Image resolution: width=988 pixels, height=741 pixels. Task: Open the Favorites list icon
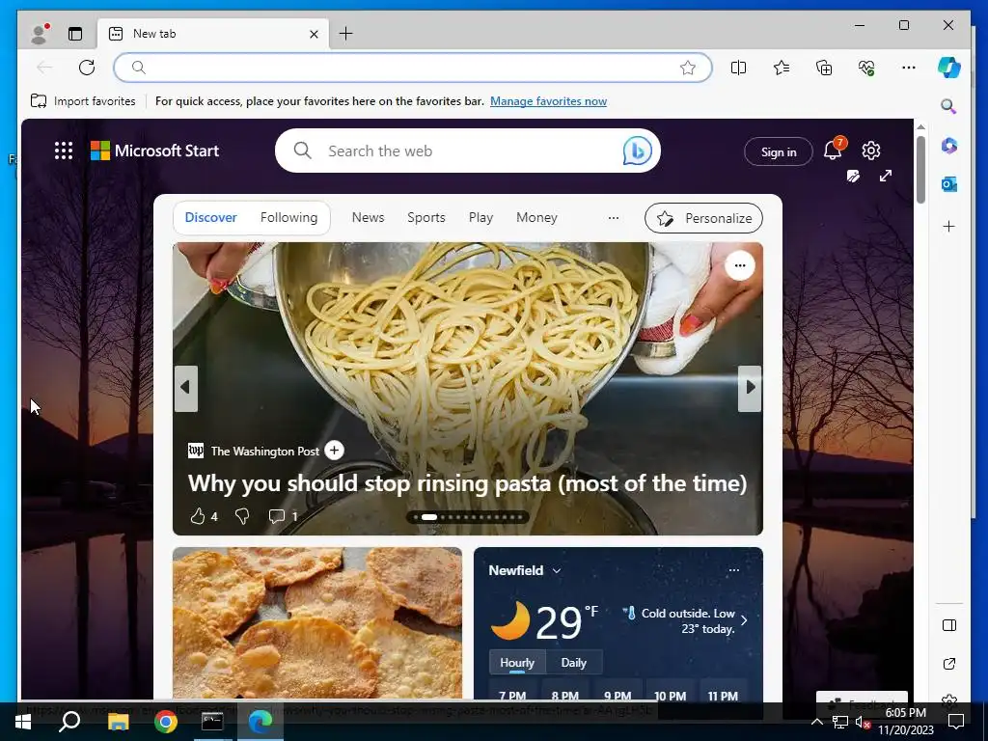pyautogui.click(x=782, y=68)
